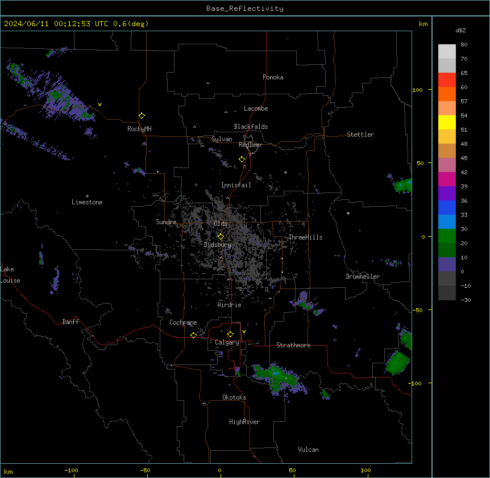Select the 45 value on dBZ scale
Screen dimensions: 490x478
click(464, 158)
